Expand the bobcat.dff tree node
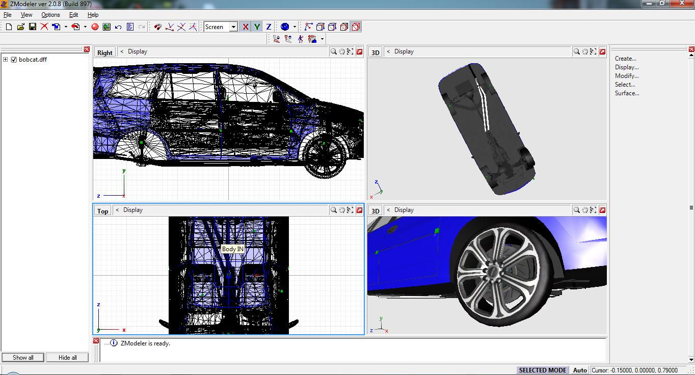 6,60
